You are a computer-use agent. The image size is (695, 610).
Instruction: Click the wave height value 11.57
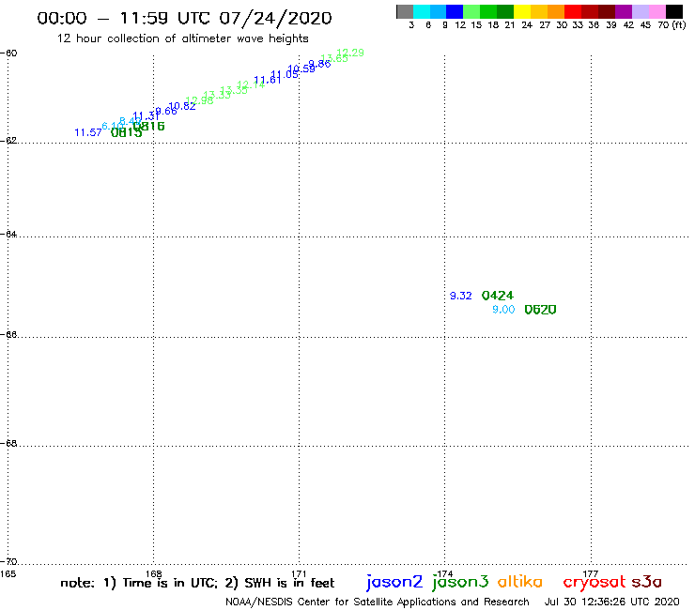[x=87, y=132]
